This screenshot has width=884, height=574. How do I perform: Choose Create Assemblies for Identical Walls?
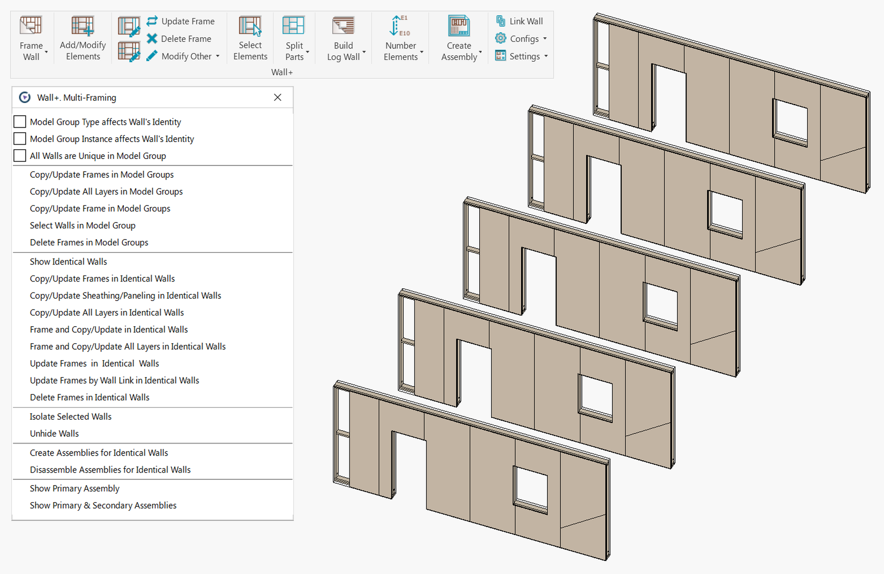click(x=99, y=452)
